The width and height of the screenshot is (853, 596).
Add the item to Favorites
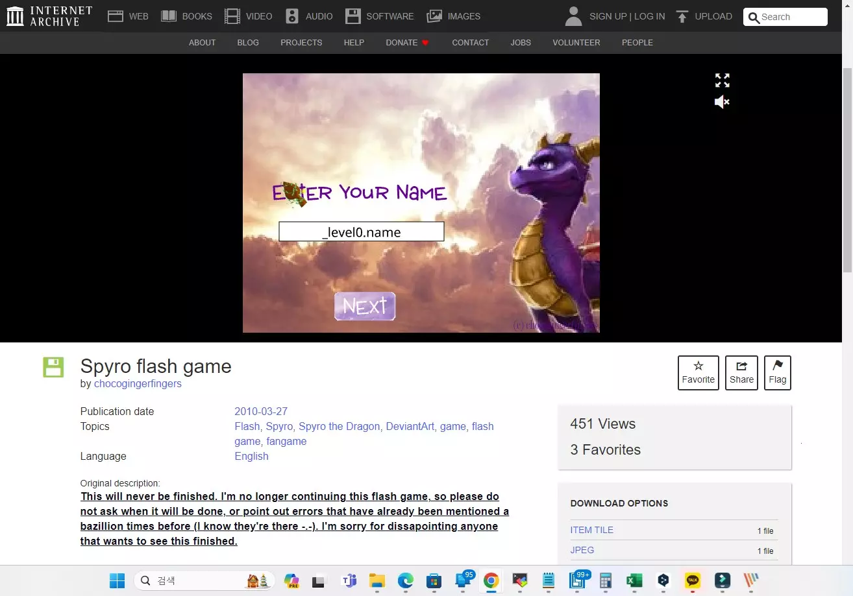[698, 373]
